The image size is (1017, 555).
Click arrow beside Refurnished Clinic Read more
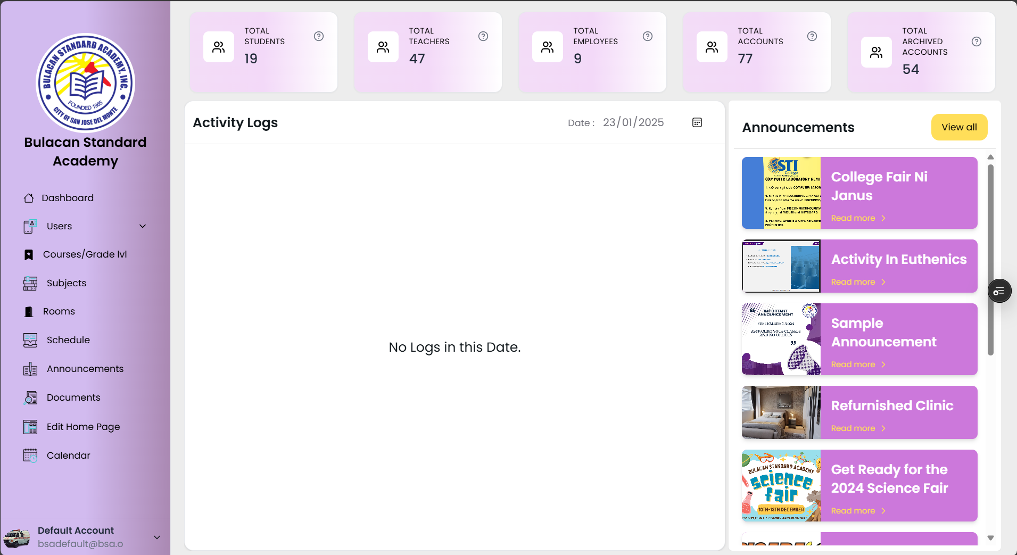tap(883, 428)
